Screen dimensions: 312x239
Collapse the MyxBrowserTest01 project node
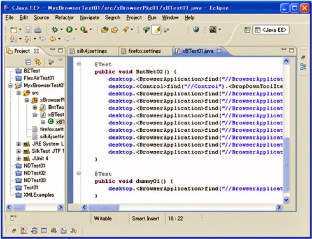coord(10,85)
